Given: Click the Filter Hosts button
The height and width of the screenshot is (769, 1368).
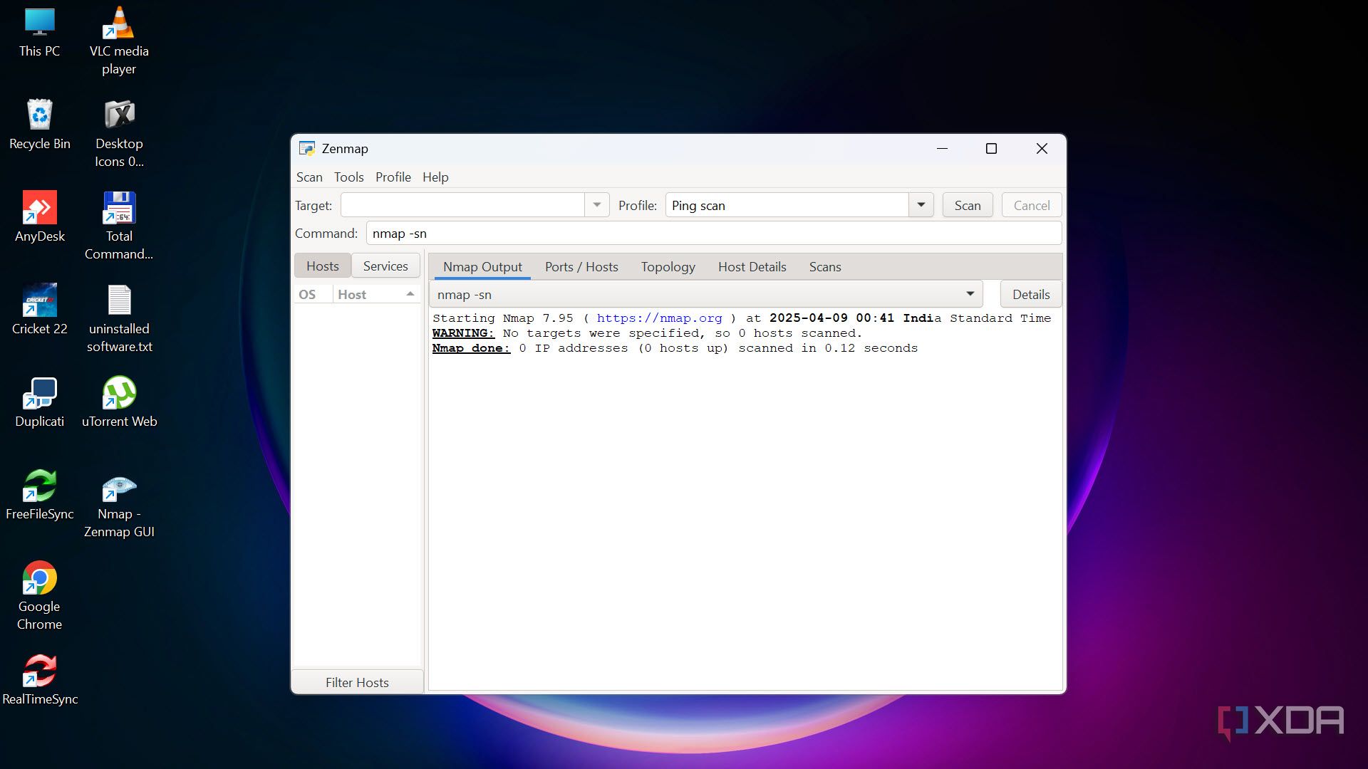Looking at the screenshot, I should coord(357,682).
